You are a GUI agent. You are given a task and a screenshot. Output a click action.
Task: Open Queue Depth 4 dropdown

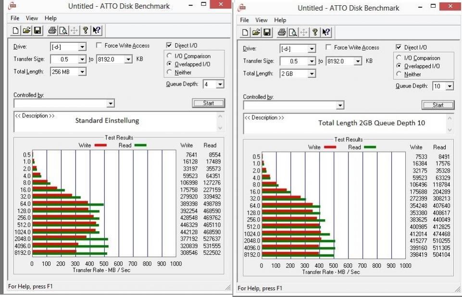pyautogui.click(x=220, y=85)
